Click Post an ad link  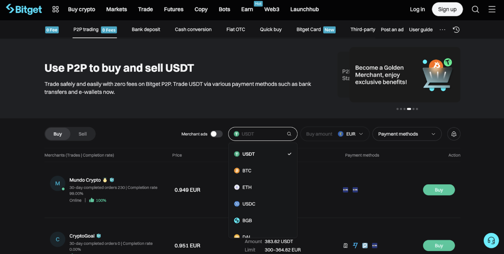tap(392, 29)
